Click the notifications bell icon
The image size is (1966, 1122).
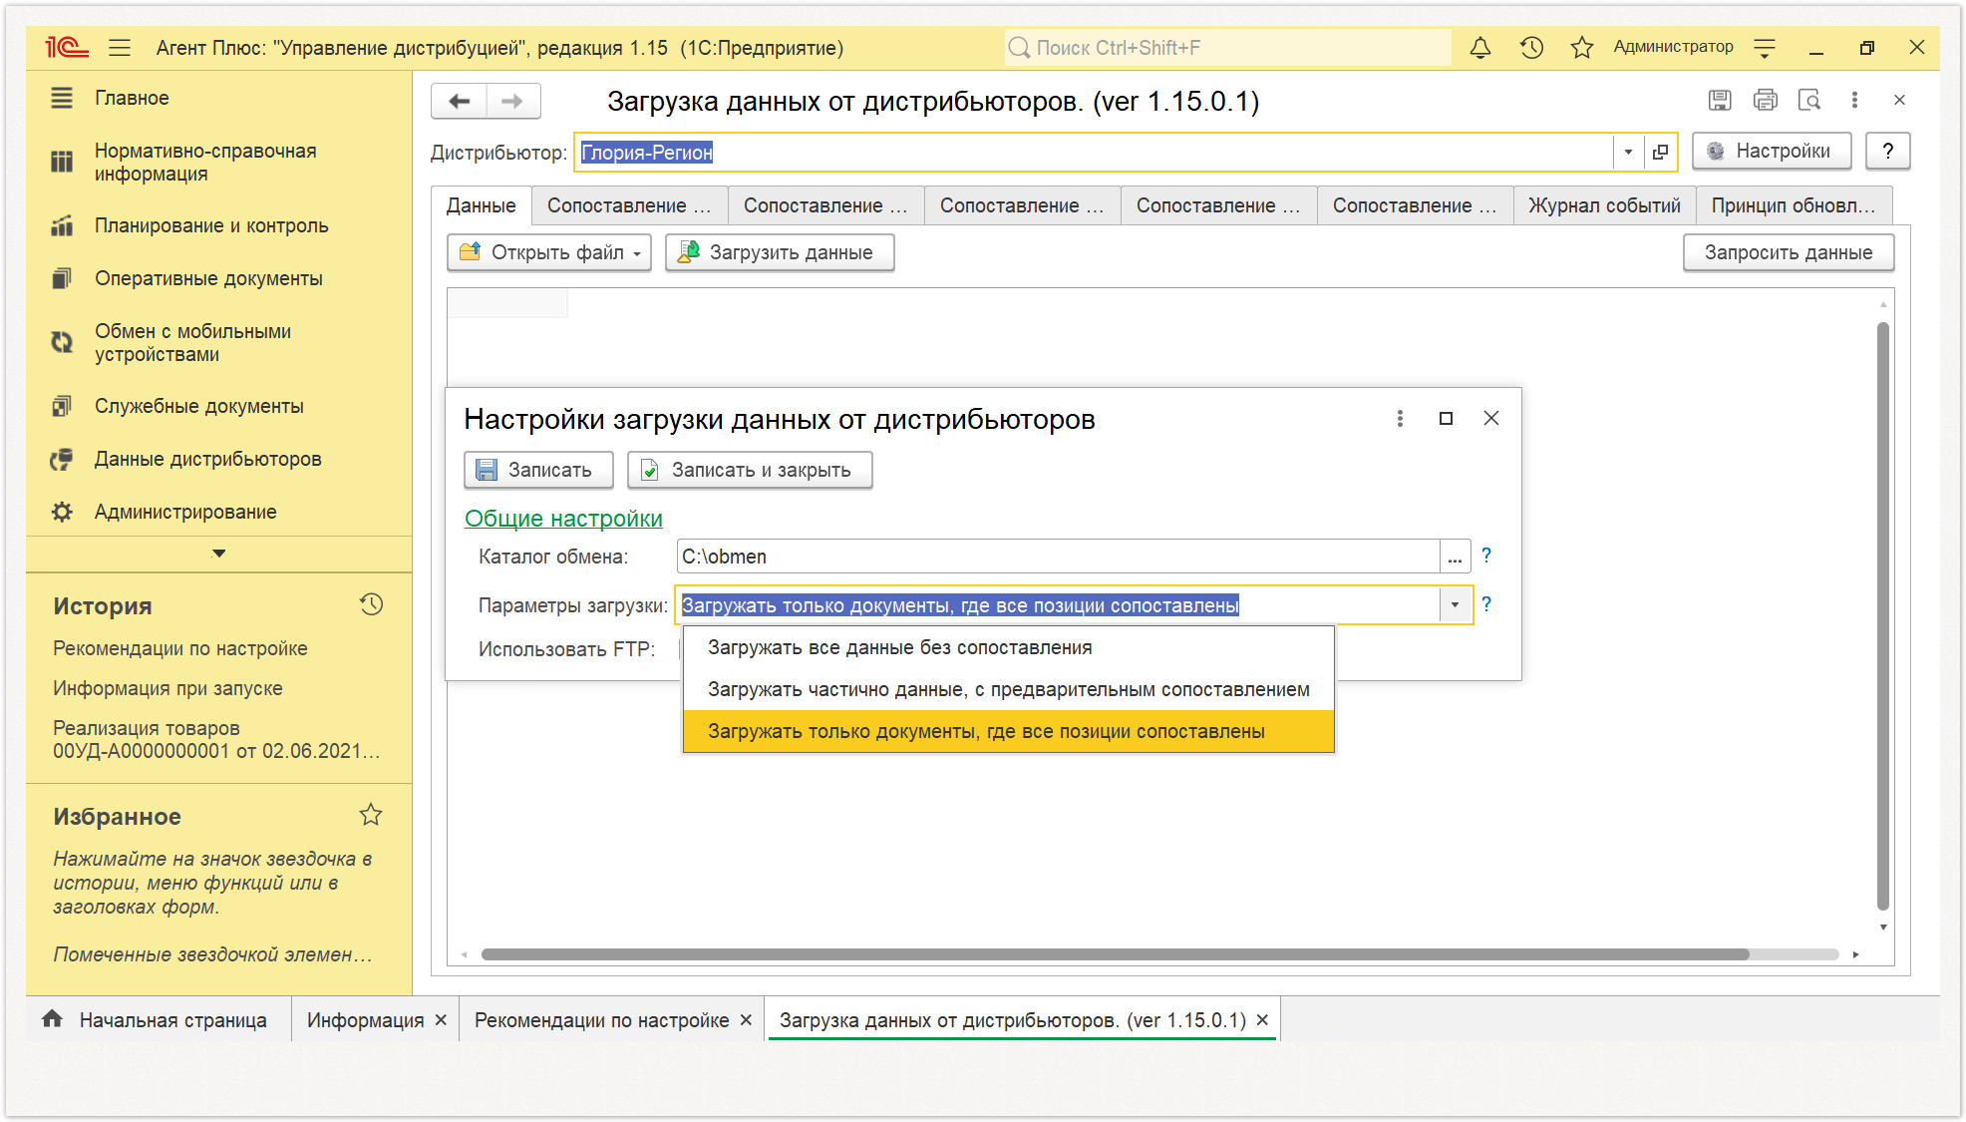(1480, 47)
